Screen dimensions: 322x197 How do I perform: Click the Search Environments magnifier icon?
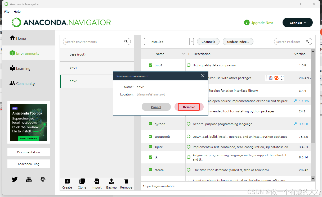pos(126,42)
